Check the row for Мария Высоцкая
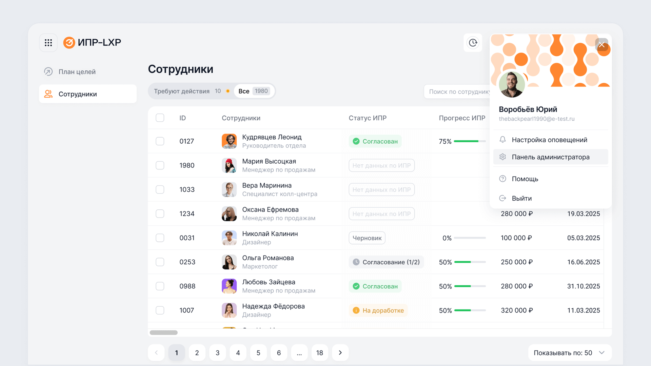The height and width of the screenshot is (366, 651). (x=160, y=165)
